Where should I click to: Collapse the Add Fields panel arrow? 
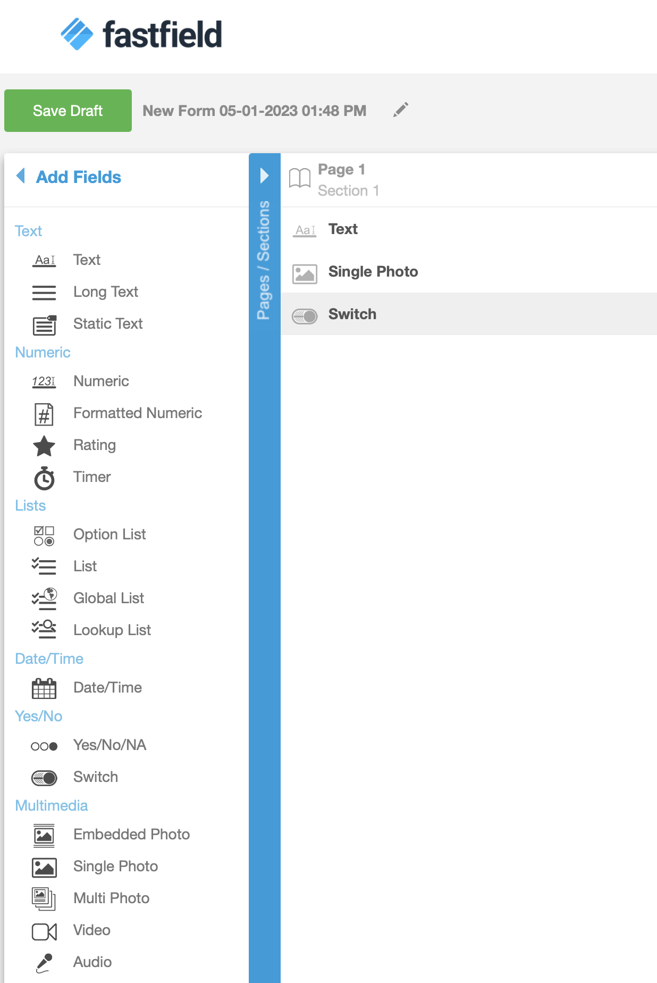(x=21, y=176)
